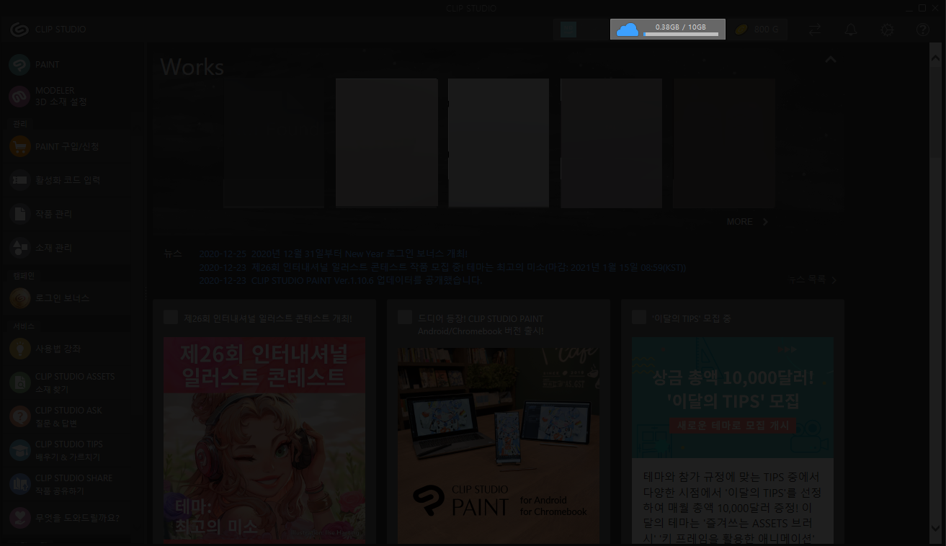This screenshot has width=946, height=546.
Task: Open the 제26회 일러스트 콘테스트 banner image
Action: tap(264, 440)
